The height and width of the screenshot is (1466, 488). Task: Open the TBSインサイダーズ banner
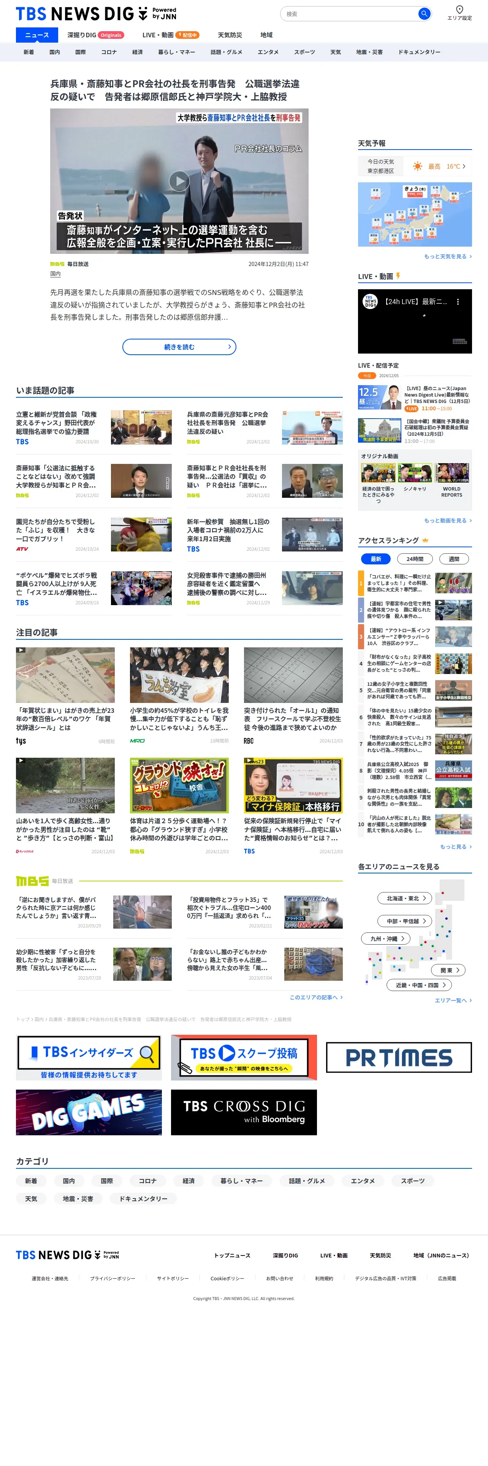89,1057
